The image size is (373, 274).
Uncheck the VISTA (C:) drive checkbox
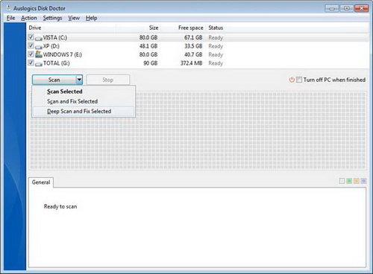(31, 37)
